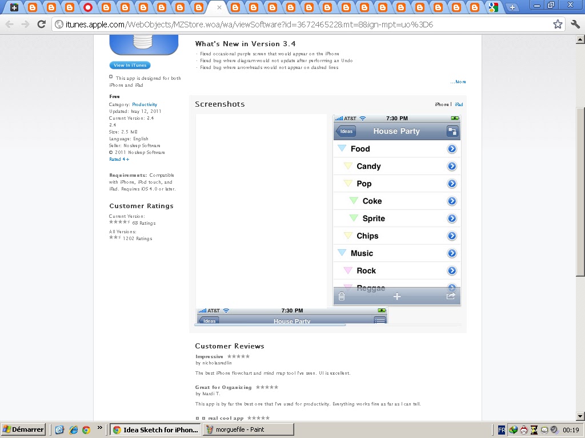Image resolution: width=585 pixels, height=438 pixels.
Task: Click the 'Impressive' review title
Action: (209, 356)
